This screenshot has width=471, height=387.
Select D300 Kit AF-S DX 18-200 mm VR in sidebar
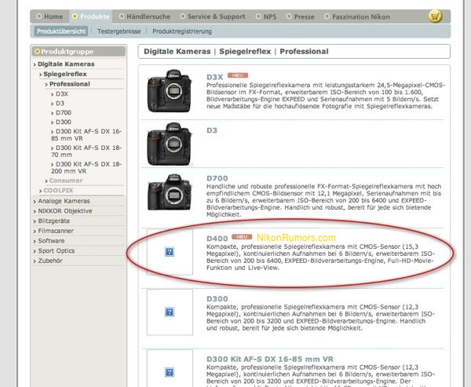click(86, 167)
